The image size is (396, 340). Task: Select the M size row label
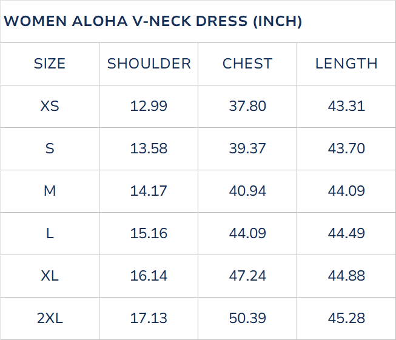click(50, 191)
